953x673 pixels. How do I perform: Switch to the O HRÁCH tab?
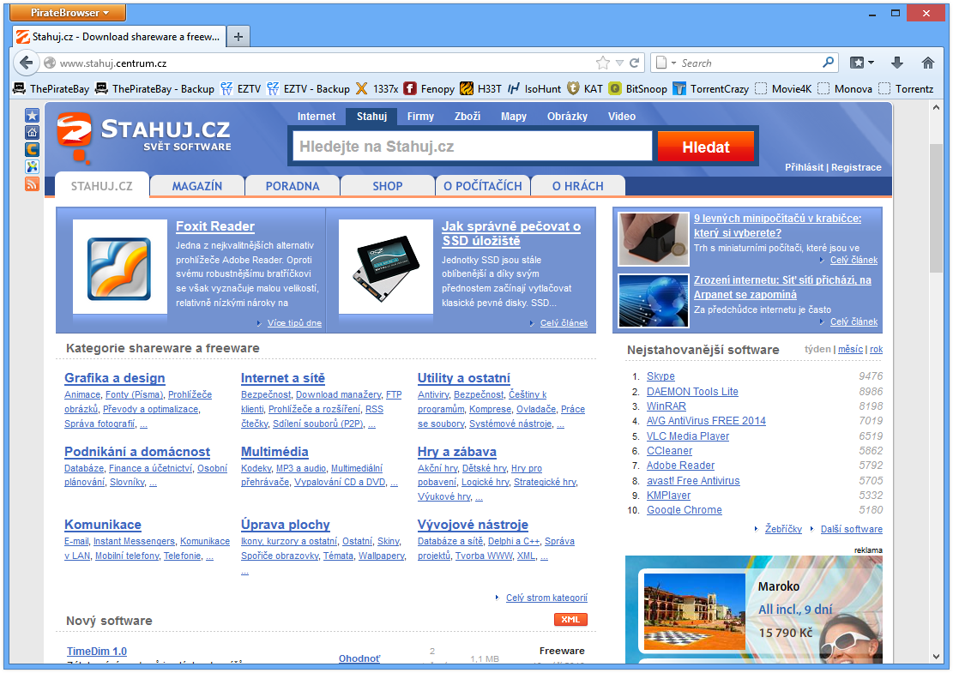(x=577, y=186)
